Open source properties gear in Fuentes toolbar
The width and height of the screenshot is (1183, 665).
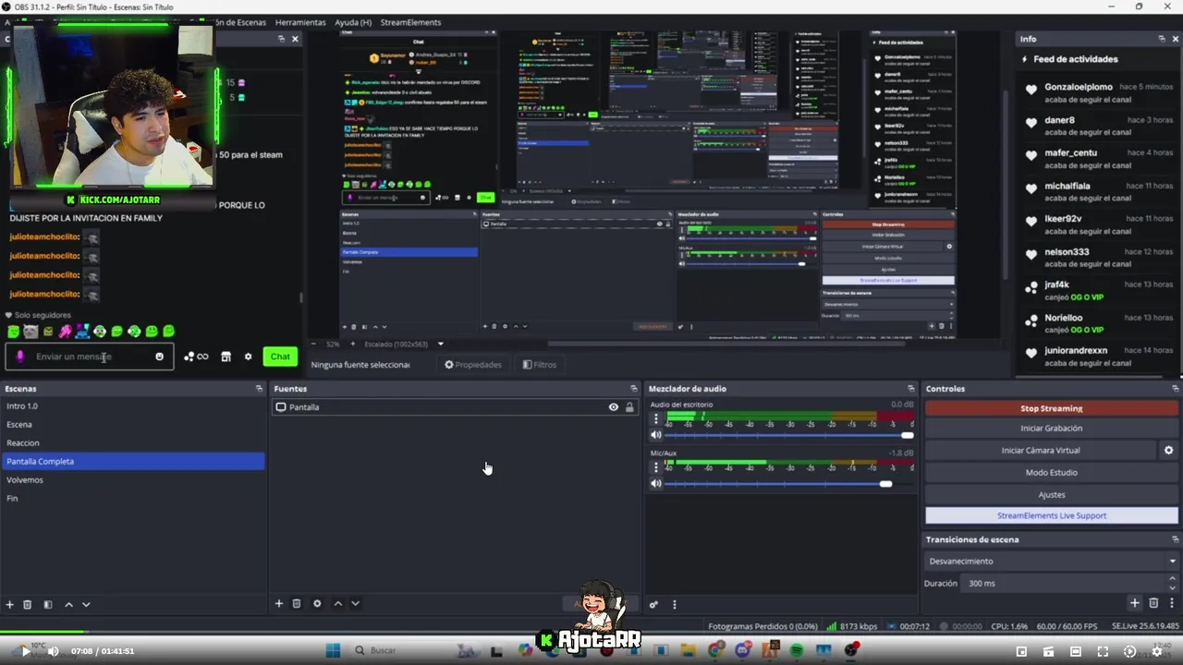point(317,603)
